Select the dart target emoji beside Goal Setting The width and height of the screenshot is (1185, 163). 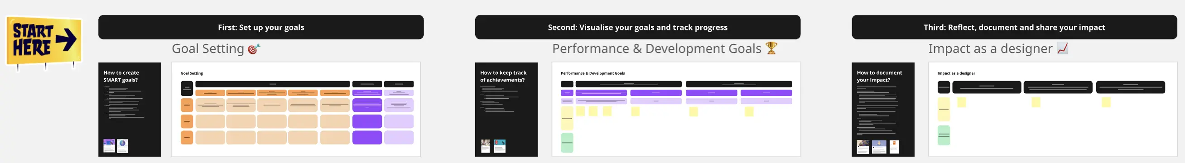click(254, 49)
